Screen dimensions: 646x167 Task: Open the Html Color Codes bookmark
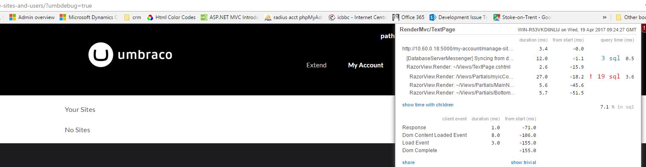pyautogui.click(x=171, y=17)
